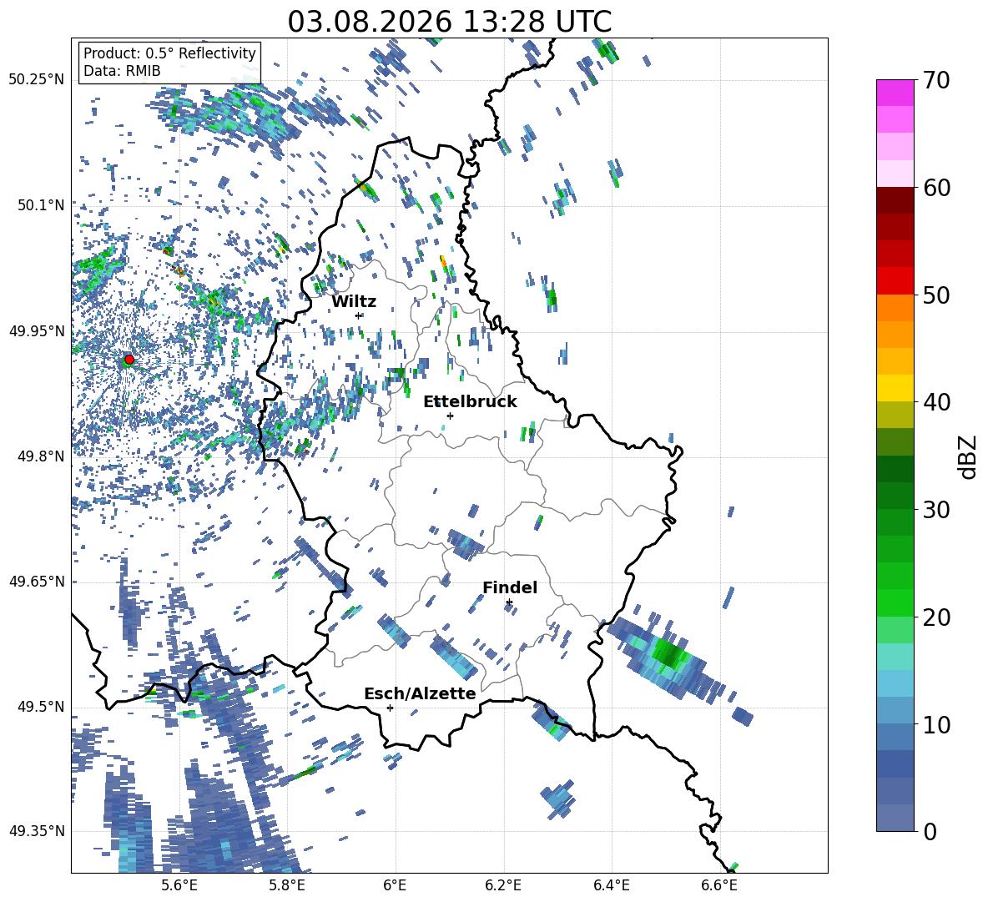This screenshot has height=902, width=988.
Task: Click the Wiltz city label
Action: 354,302
